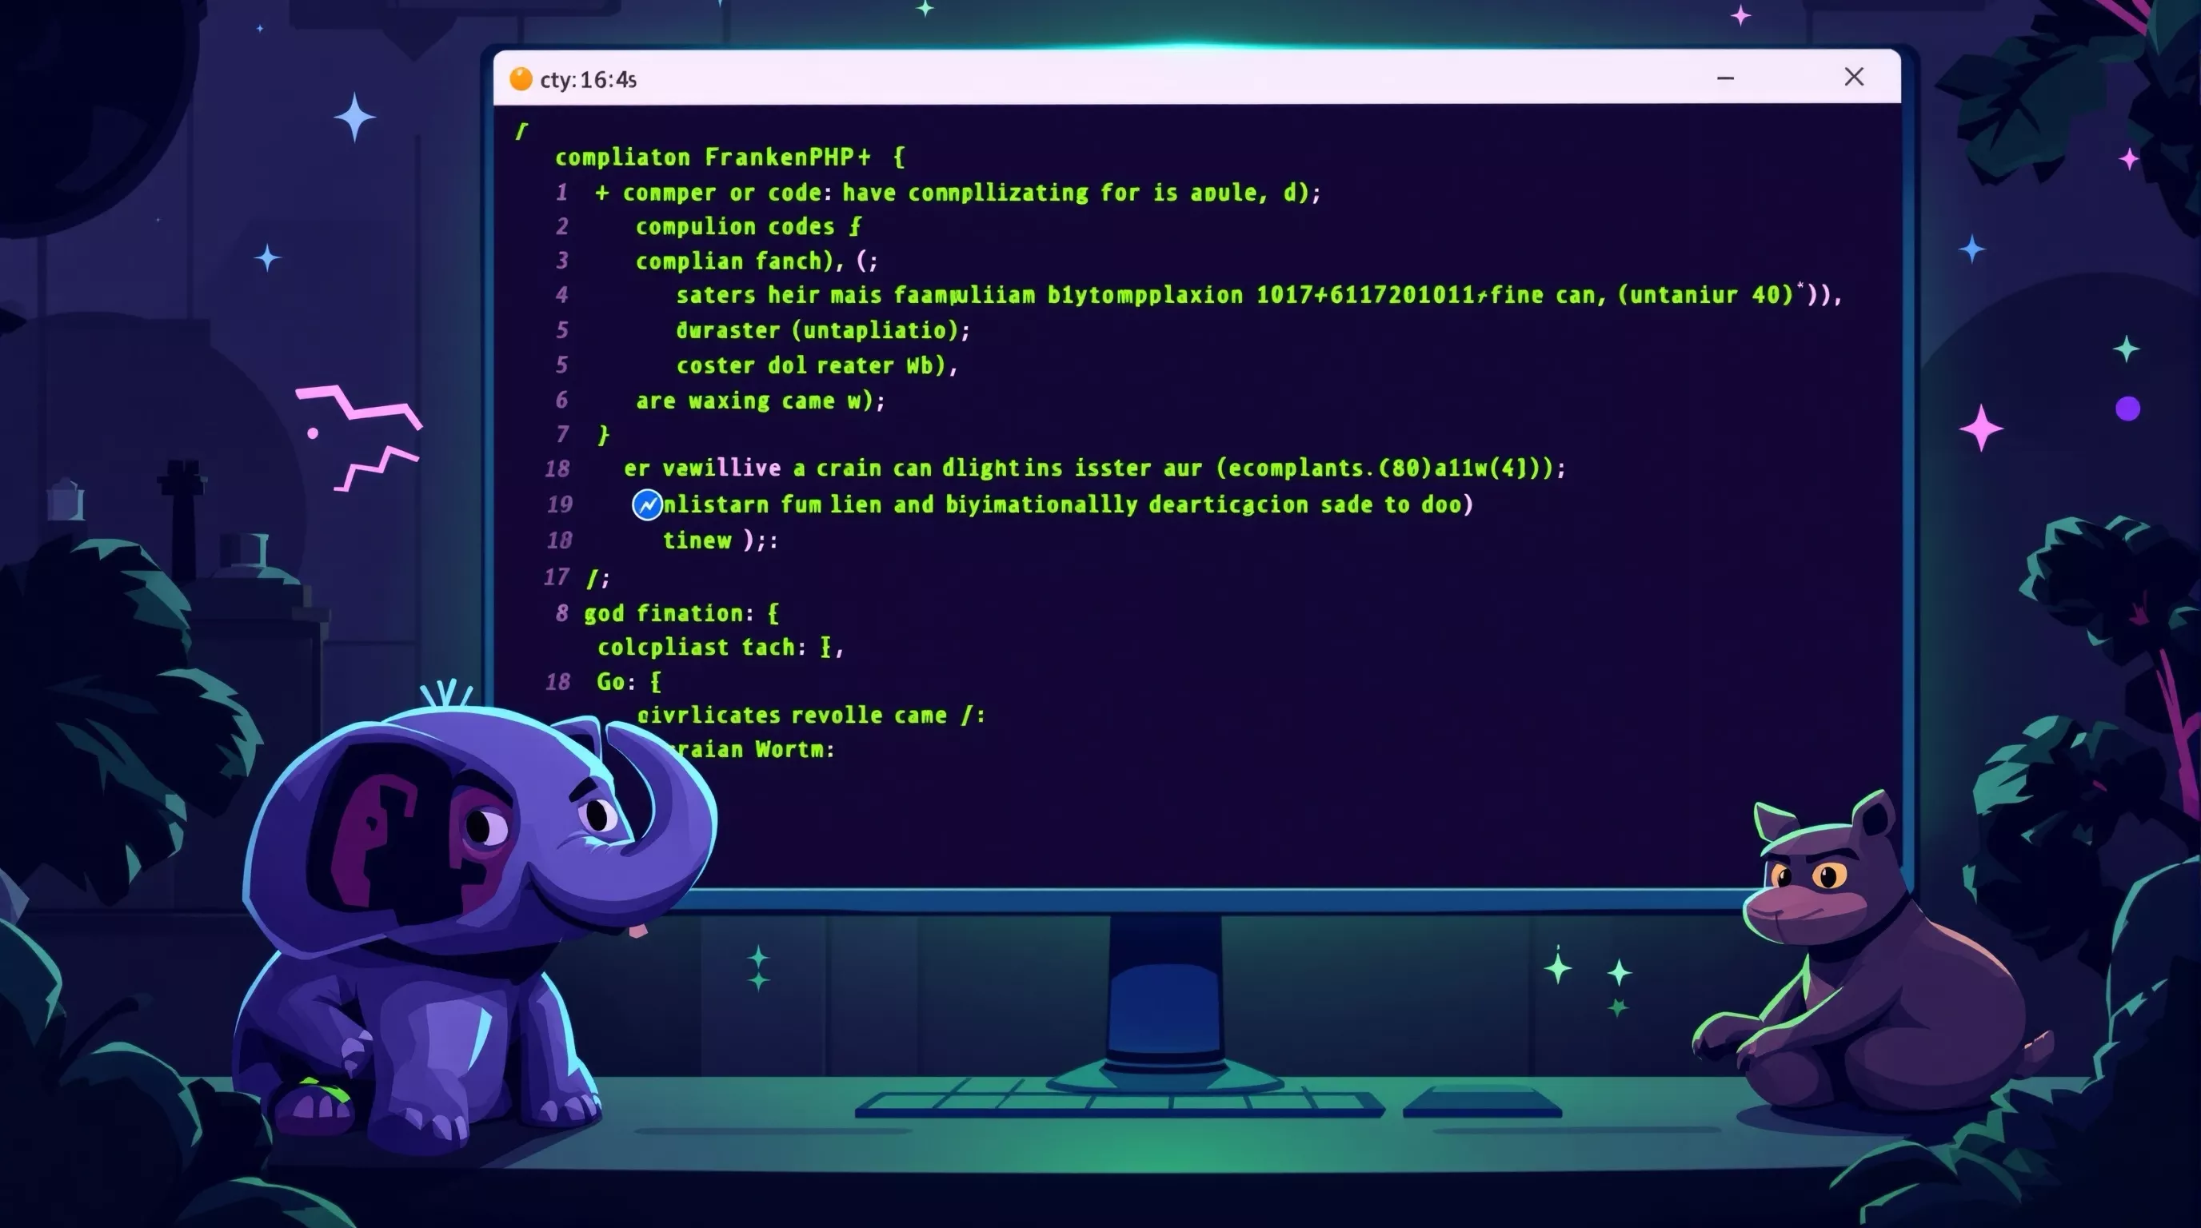Click the closing brace on line 7
Viewport: 2201px width, 1228px height.
pyautogui.click(x=603, y=435)
